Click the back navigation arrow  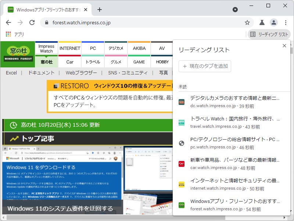pos(8,22)
